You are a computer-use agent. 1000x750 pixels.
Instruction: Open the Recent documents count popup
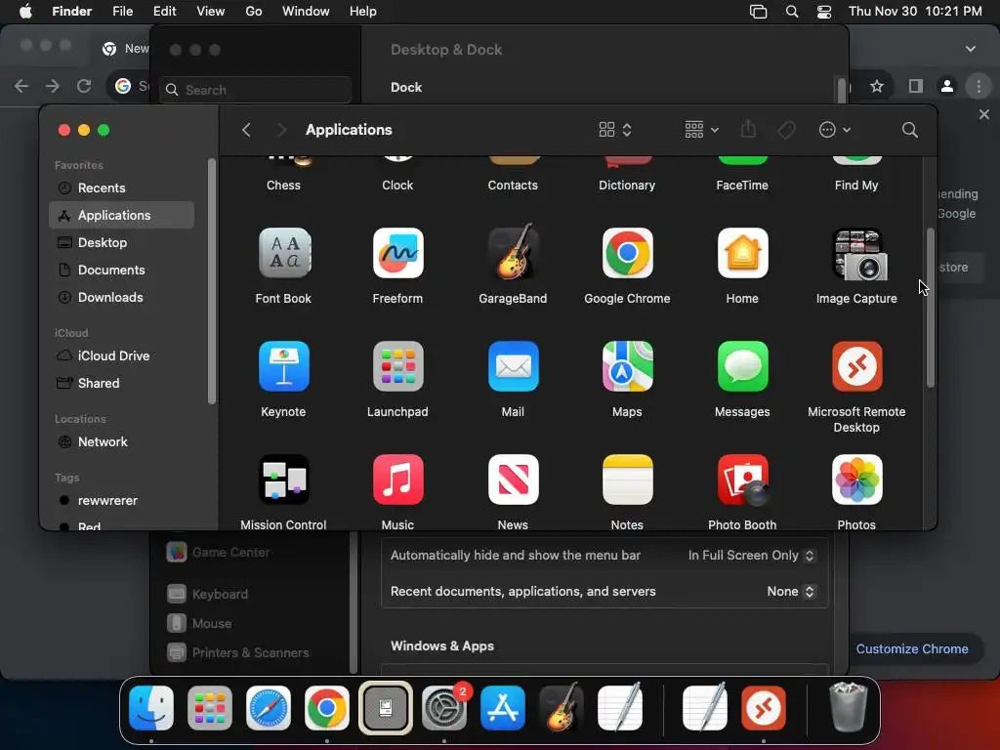(791, 591)
